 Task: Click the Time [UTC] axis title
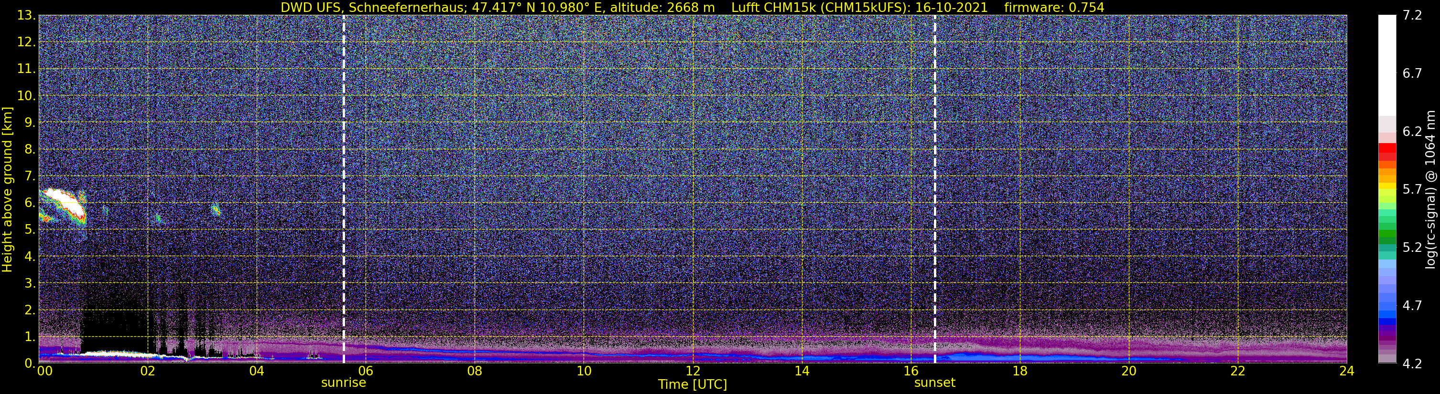[693, 384]
